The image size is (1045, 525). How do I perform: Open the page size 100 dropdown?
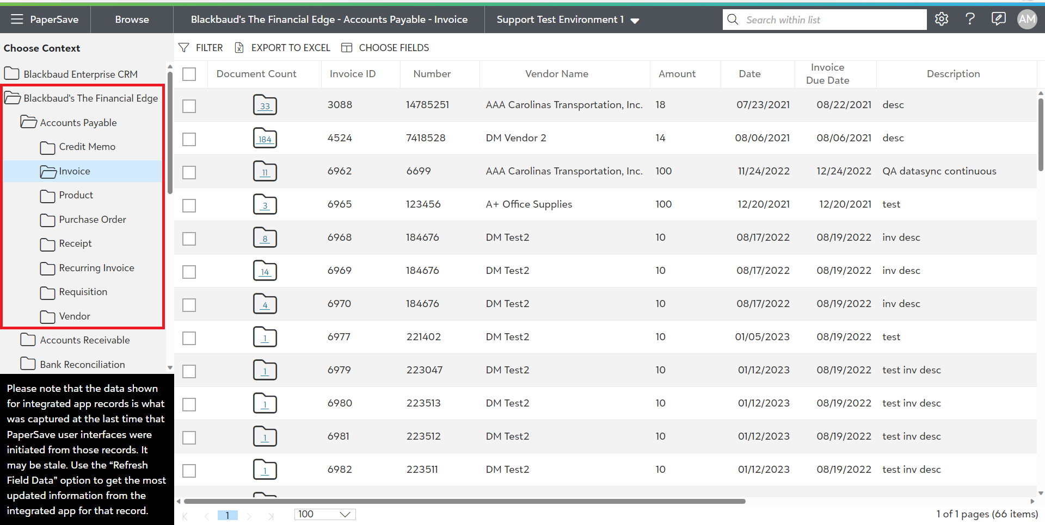(325, 514)
